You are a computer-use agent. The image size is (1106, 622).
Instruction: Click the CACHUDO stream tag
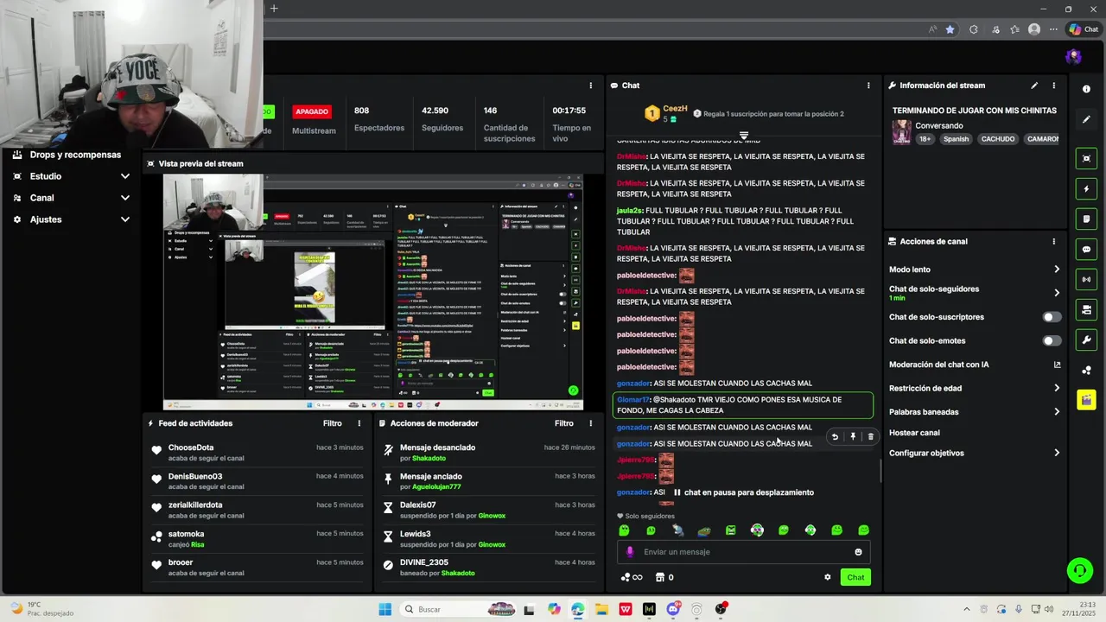998,139
